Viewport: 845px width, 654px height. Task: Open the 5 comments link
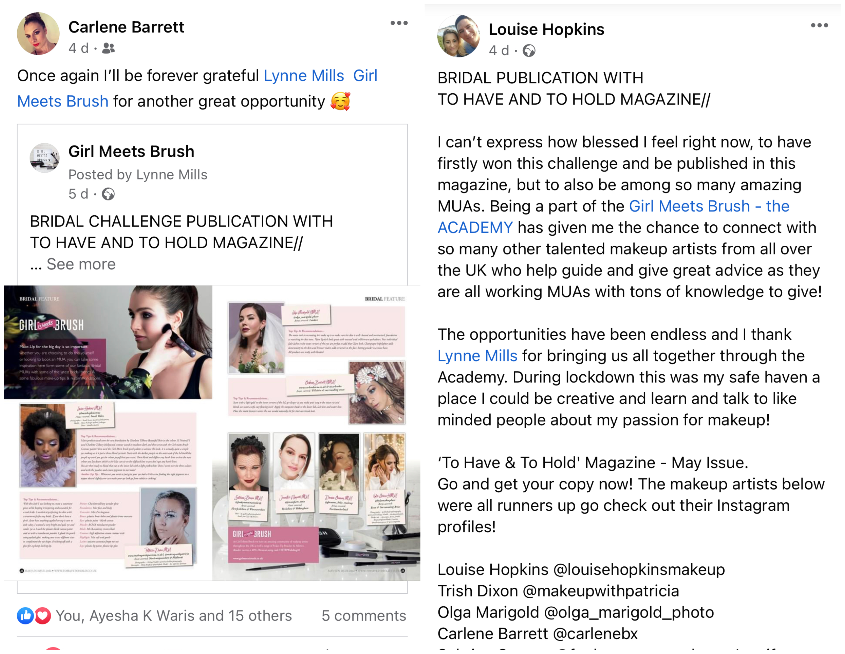pyautogui.click(x=364, y=616)
